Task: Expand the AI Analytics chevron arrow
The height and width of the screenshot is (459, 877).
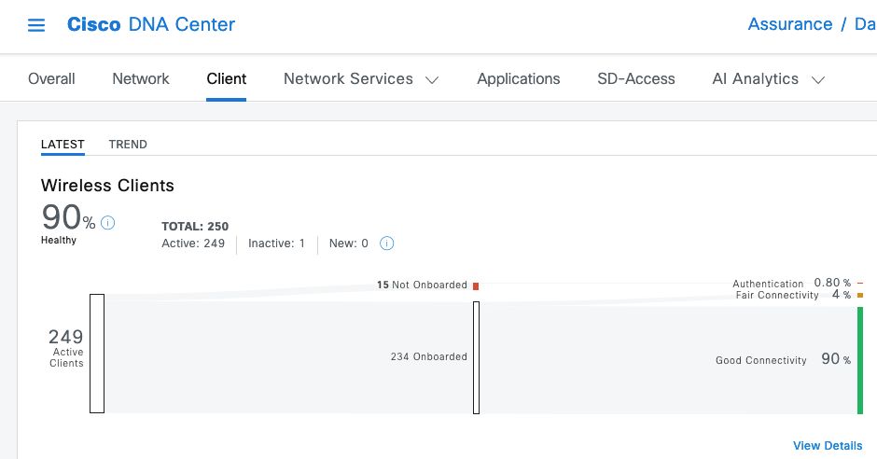Action: pyautogui.click(x=818, y=80)
